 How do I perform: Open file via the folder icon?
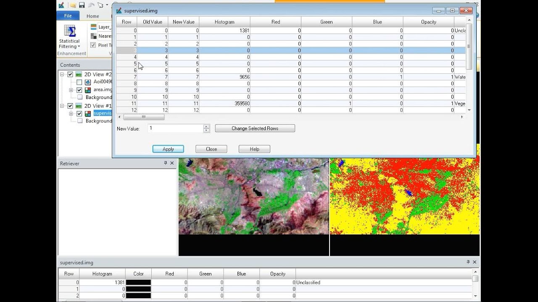pyautogui.click(x=73, y=5)
